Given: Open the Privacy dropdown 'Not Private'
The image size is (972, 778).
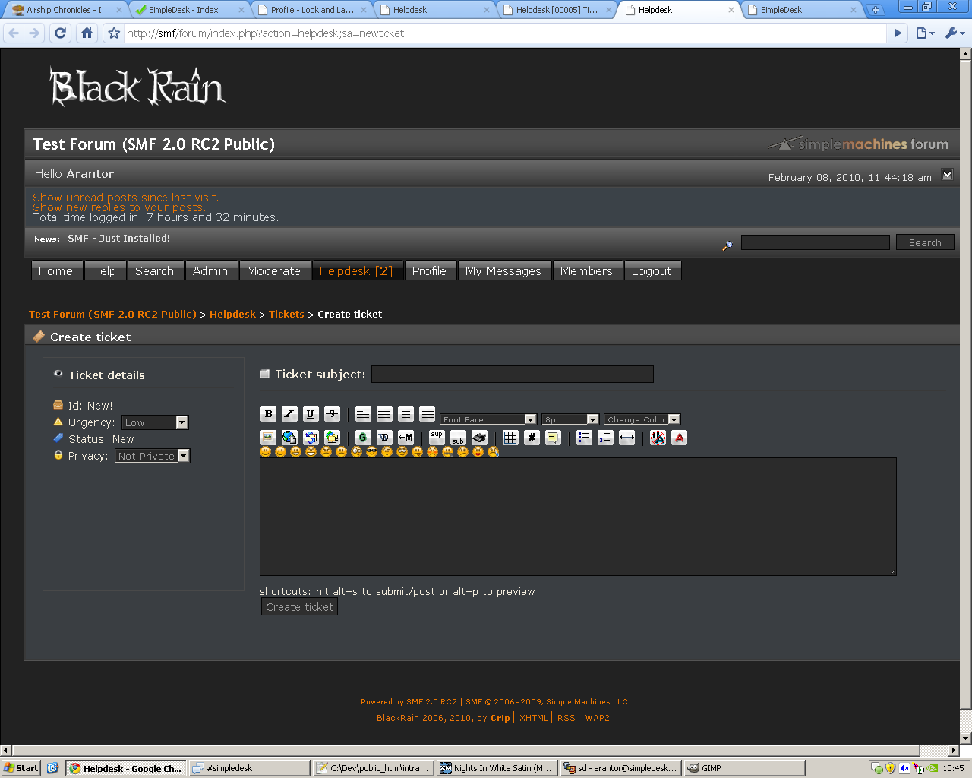Looking at the screenshot, I should tap(153, 456).
